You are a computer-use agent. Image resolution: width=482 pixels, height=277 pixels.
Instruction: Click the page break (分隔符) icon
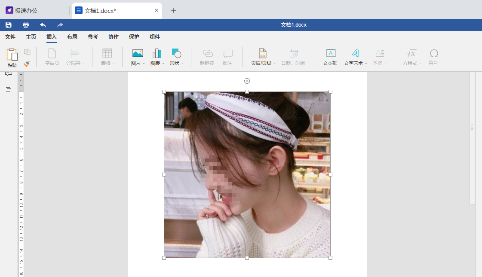pyautogui.click(x=74, y=53)
